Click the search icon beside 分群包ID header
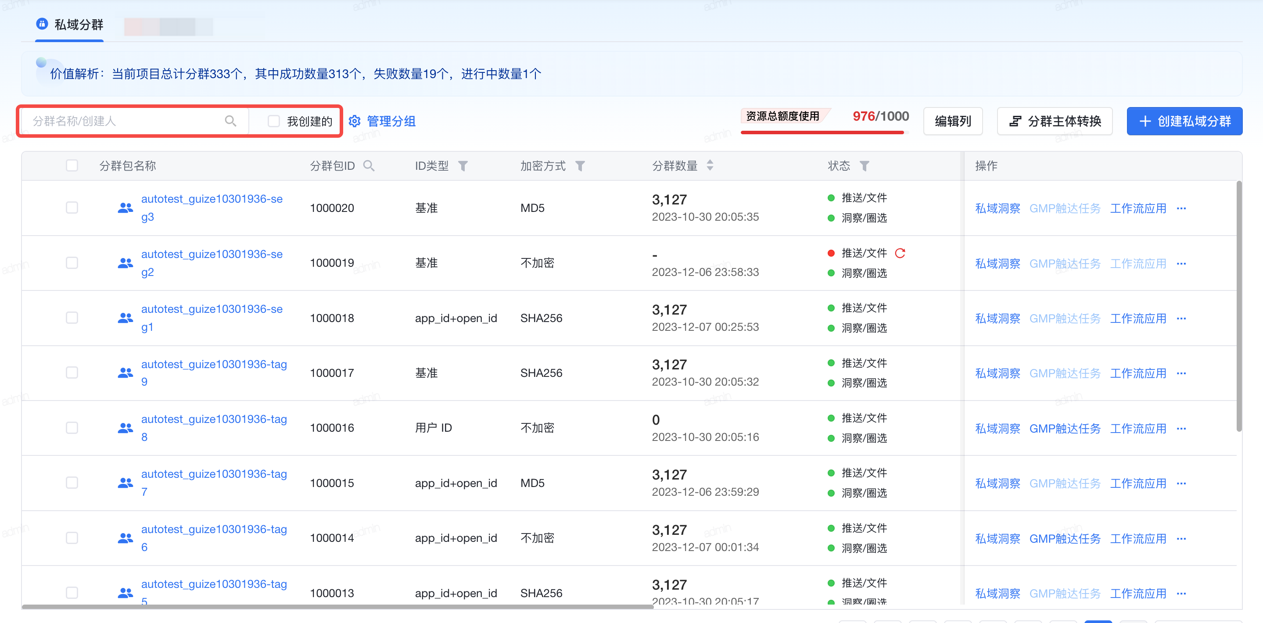The height and width of the screenshot is (623, 1263). pyautogui.click(x=369, y=166)
